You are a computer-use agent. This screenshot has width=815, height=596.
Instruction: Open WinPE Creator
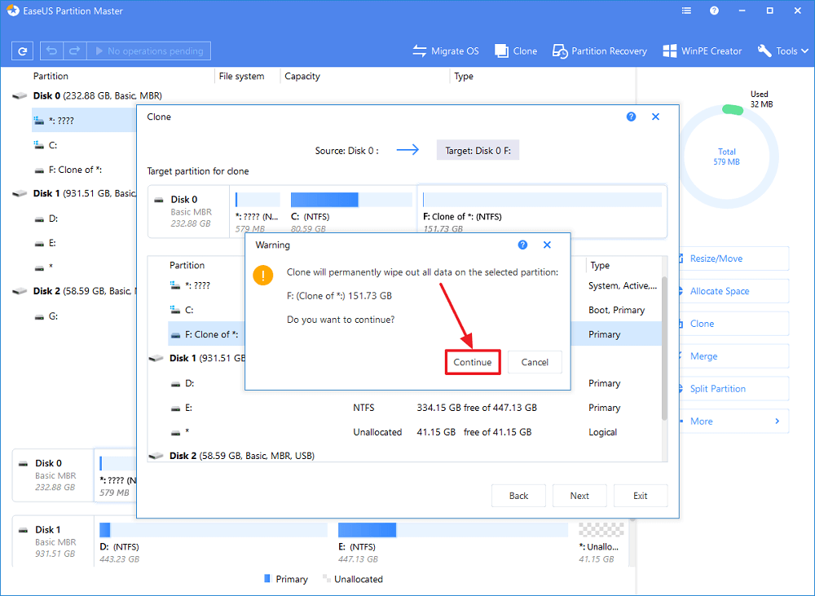coord(702,51)
